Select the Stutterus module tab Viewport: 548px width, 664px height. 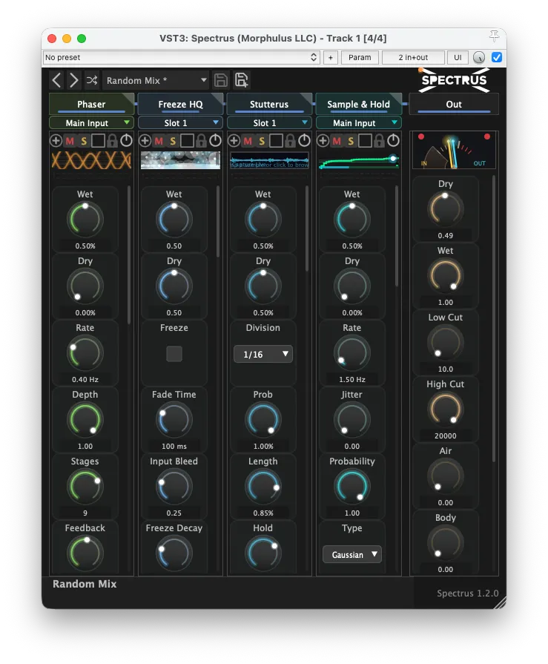tap(269, 104)
